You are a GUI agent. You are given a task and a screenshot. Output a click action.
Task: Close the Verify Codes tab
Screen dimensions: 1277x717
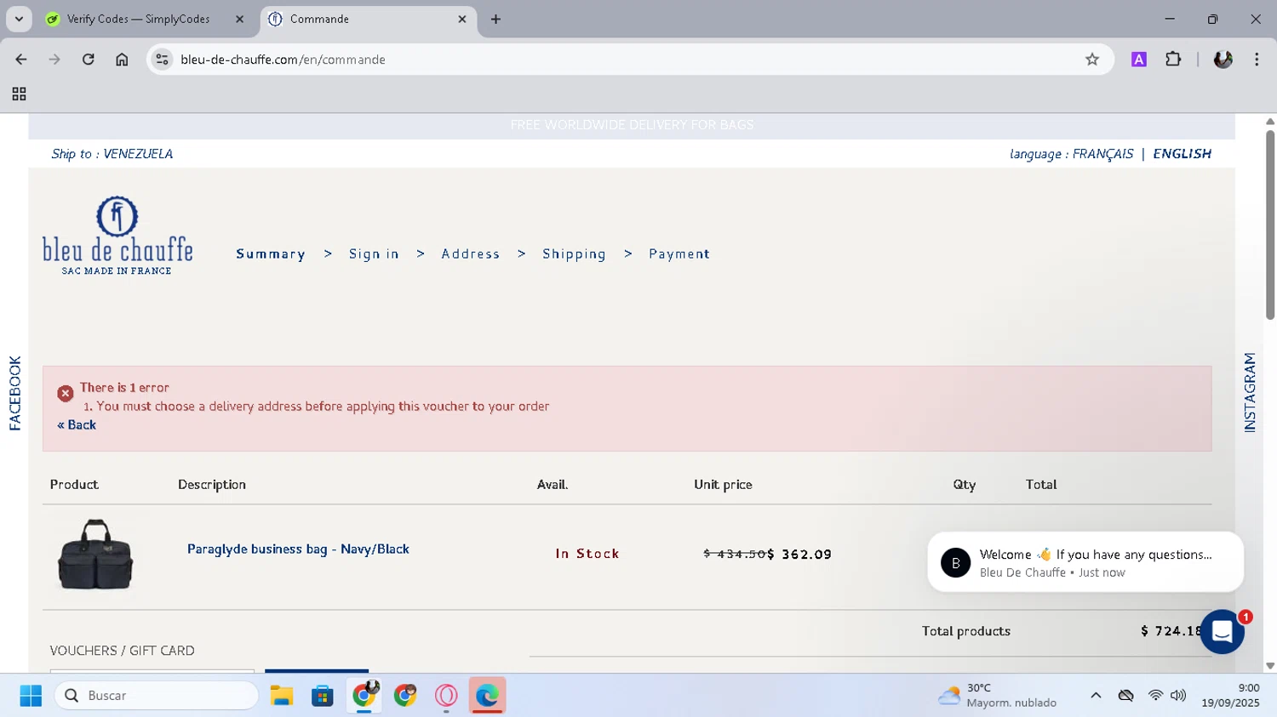click(x=239, y=19)
